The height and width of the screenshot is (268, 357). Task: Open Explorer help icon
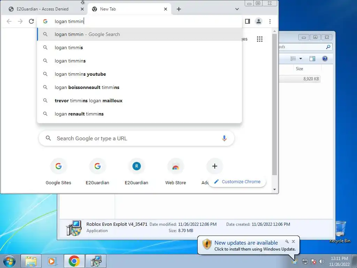pyautogui.click(x=325, y=59)
